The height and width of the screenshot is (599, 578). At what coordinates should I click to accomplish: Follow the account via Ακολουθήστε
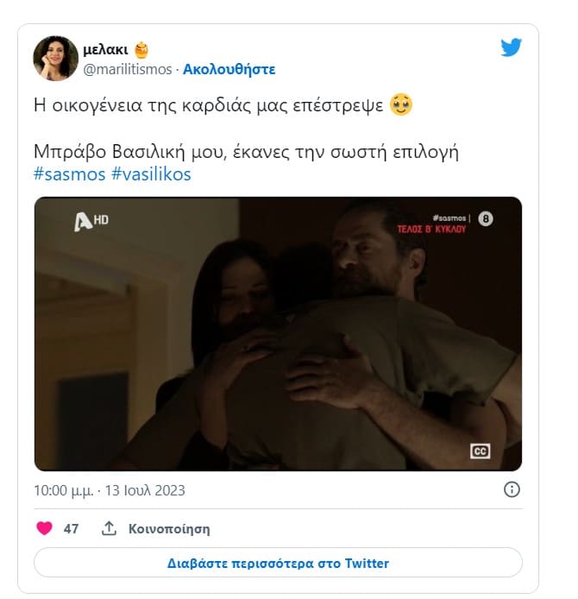pos(229,69)
